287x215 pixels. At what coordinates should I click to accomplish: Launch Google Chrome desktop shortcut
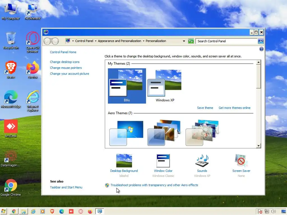pos(11,188)
